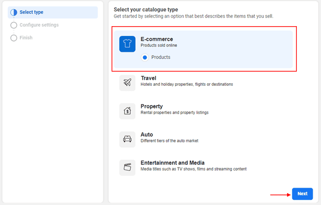Click the E-commerce t-shirt icon
Image resolution: width=321 pixels, height=205 pixels.
127,44
